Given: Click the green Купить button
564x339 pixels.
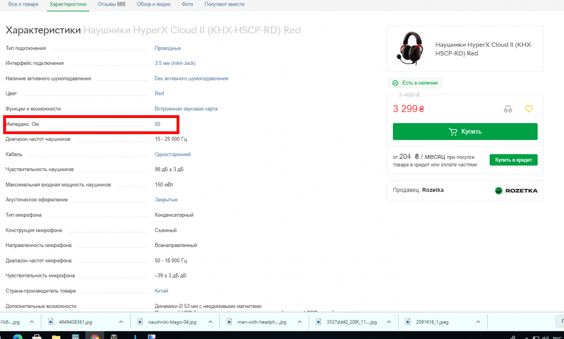Looking at the screenshot, I should click(x=465, y=132).
